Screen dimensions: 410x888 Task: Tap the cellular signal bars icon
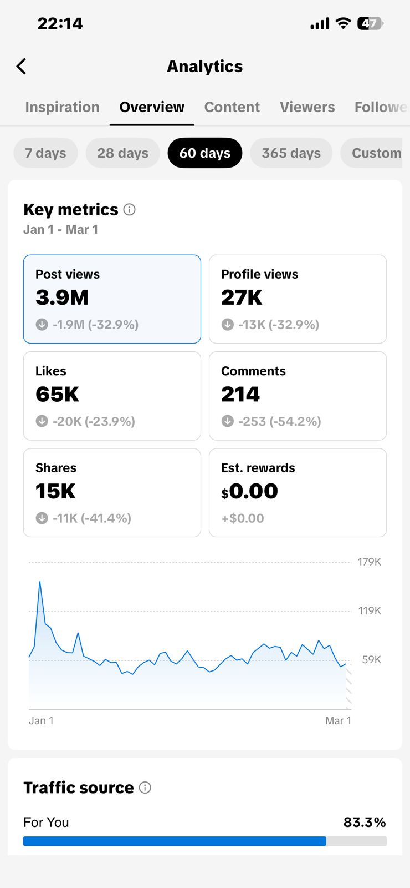(x=320, y=23)
